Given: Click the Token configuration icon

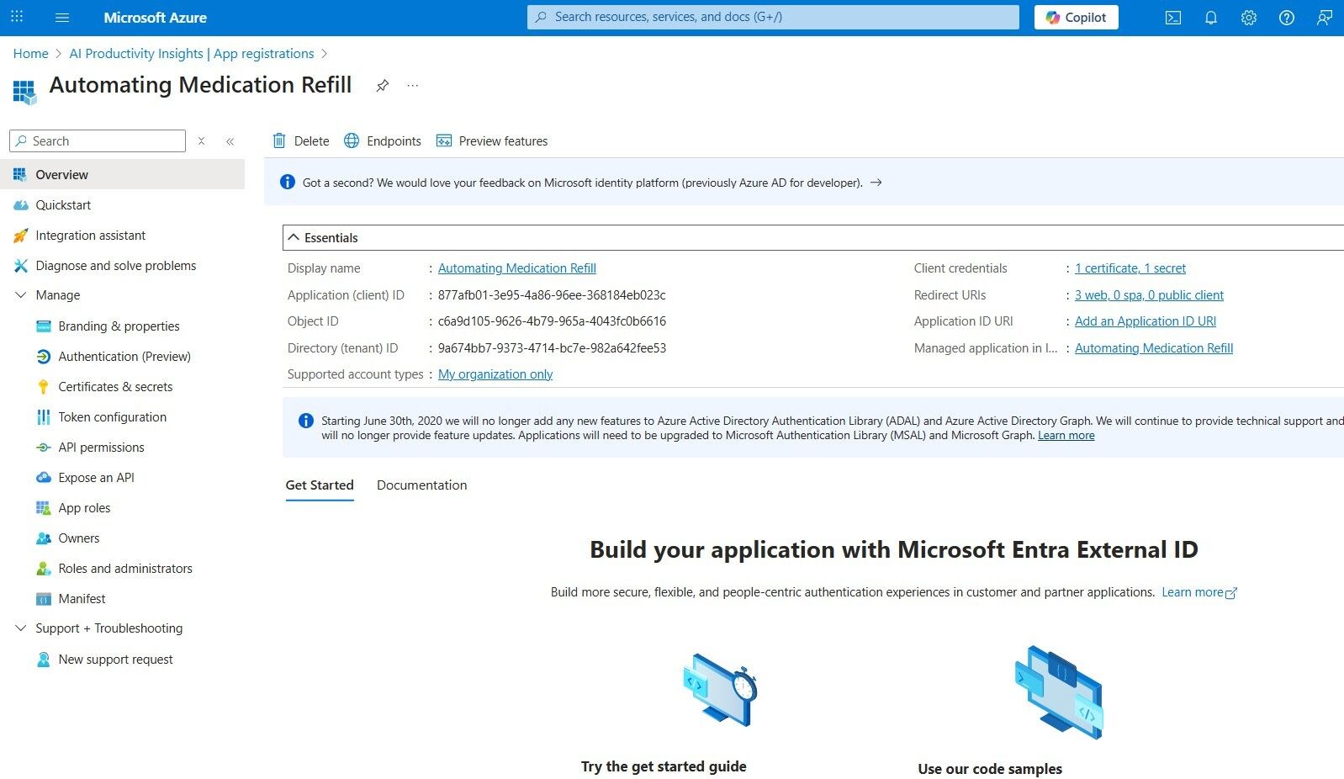Looking at the screenshot, I should (x=44, y=417).
